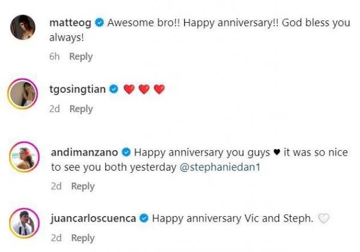Screen dimensions: 360x252
Task: Click the matteog username link
Action: coord(70,23)
